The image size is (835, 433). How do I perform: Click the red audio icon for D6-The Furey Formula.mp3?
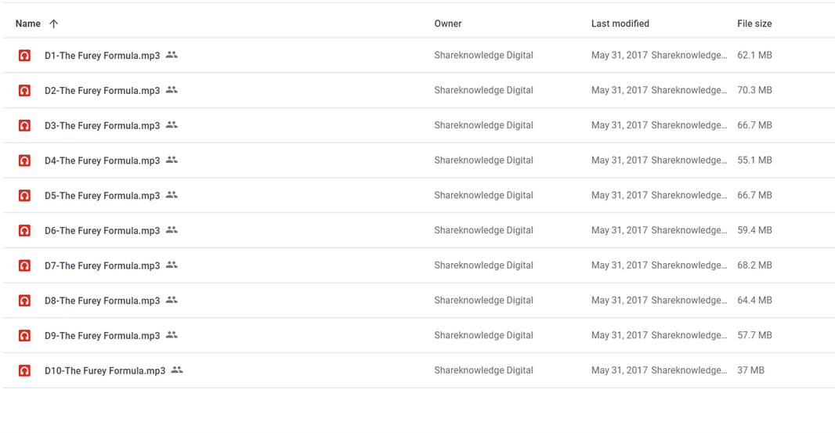[25, 231]
